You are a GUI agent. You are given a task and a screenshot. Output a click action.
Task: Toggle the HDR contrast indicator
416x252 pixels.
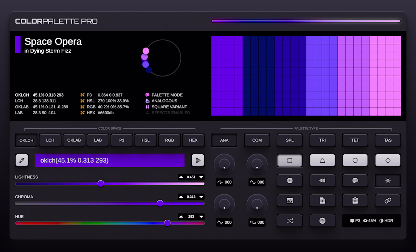point(386,221)
